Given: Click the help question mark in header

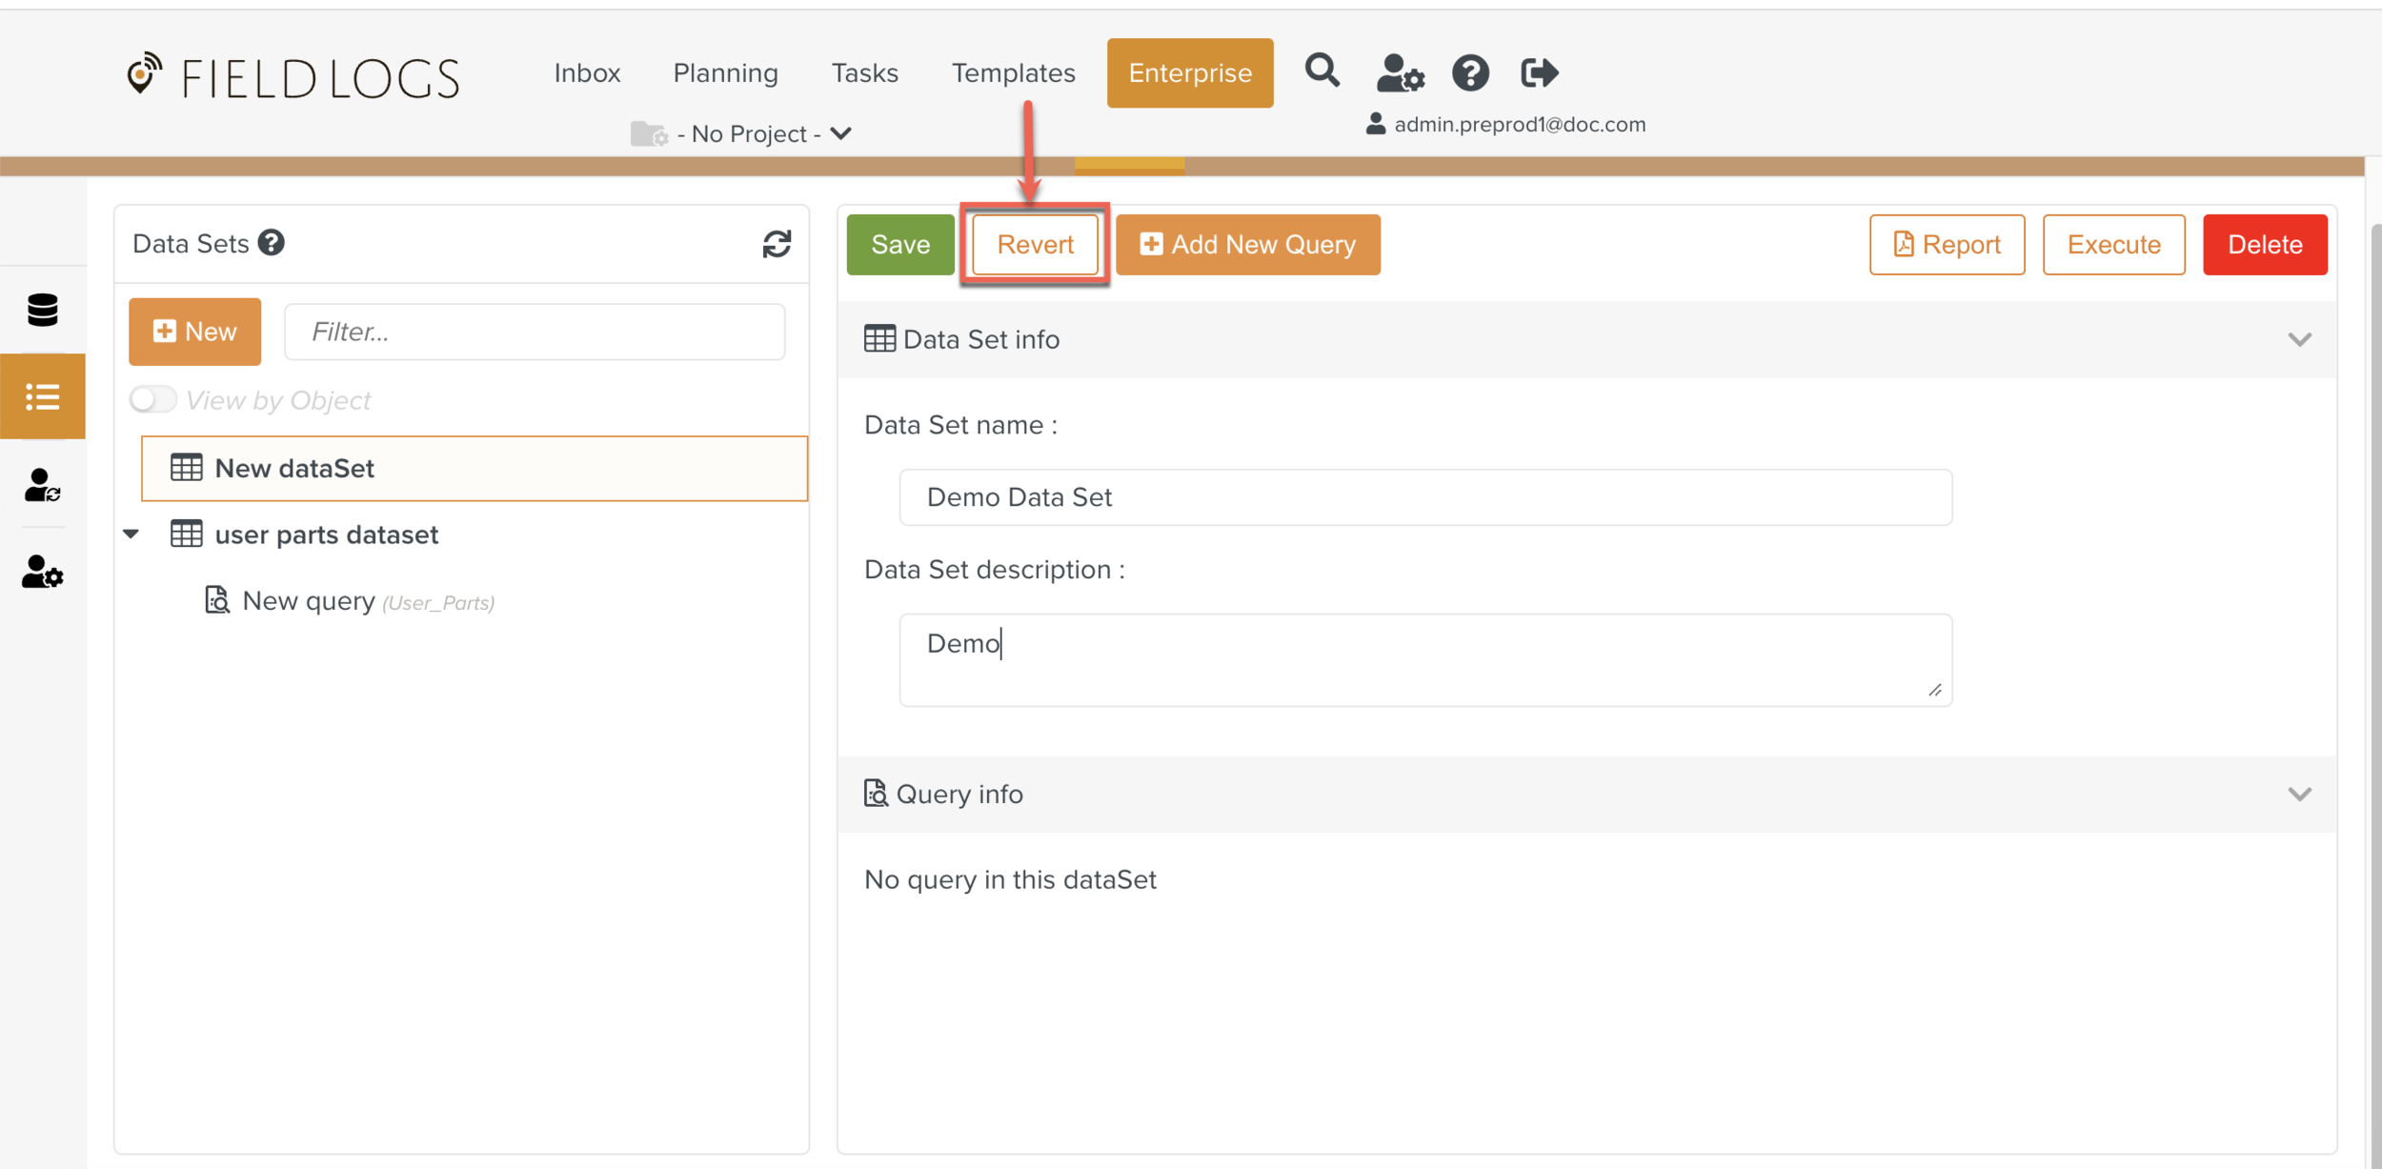Looking at the screenshot, I should click(1469, 73).
